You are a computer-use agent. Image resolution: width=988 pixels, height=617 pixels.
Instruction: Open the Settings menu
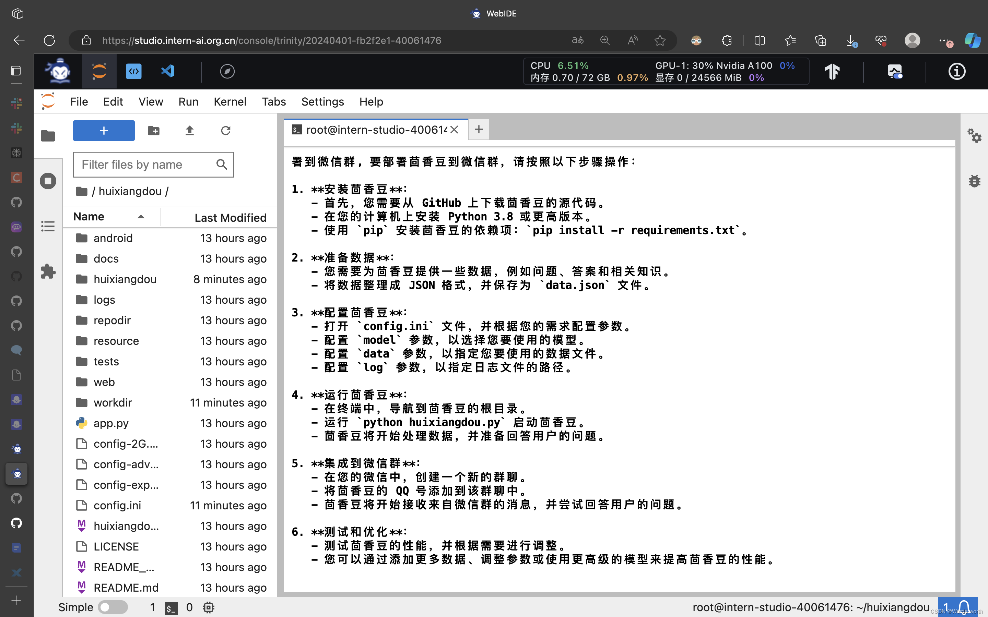(322, 101)
